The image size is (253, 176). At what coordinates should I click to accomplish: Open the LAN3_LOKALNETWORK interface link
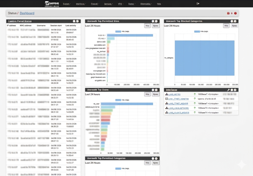click(179, 108)
